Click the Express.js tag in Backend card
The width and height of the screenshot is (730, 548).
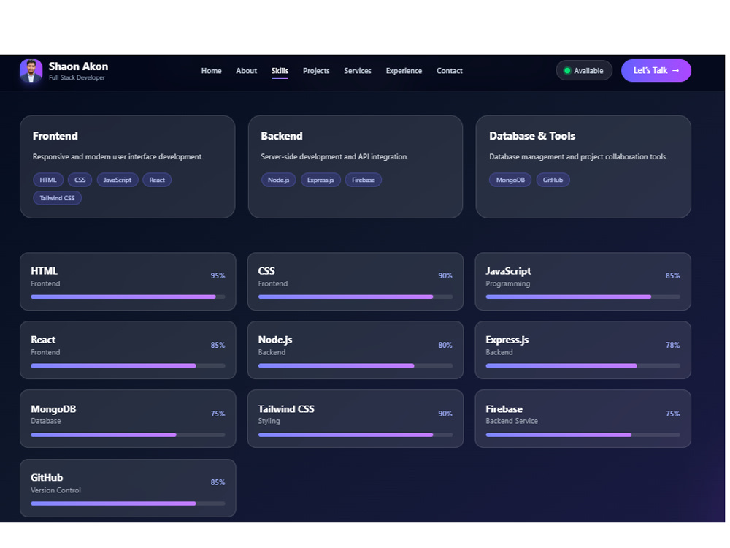[x=320, y=180]
